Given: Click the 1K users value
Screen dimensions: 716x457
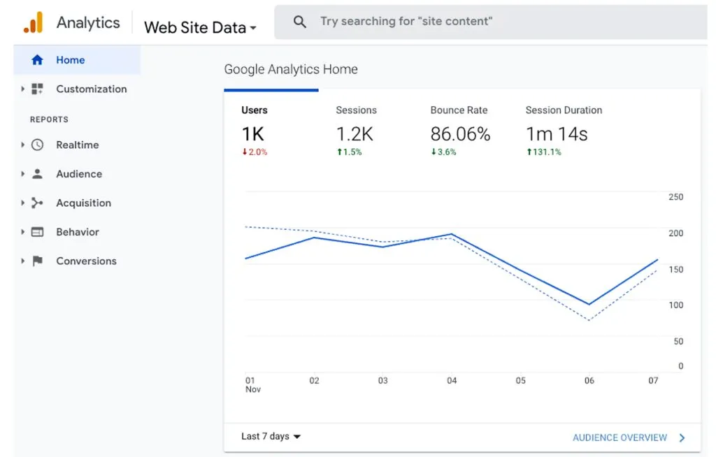Looking at the screenshot, I should [x=252, y=134].
